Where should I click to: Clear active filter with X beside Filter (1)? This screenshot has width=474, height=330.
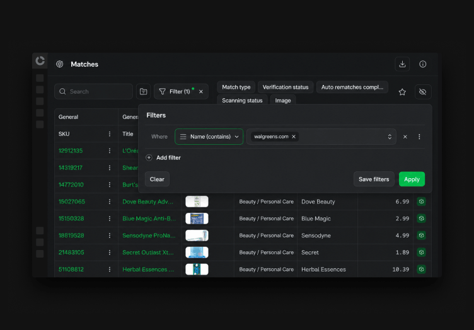click(x=201, y=91)
